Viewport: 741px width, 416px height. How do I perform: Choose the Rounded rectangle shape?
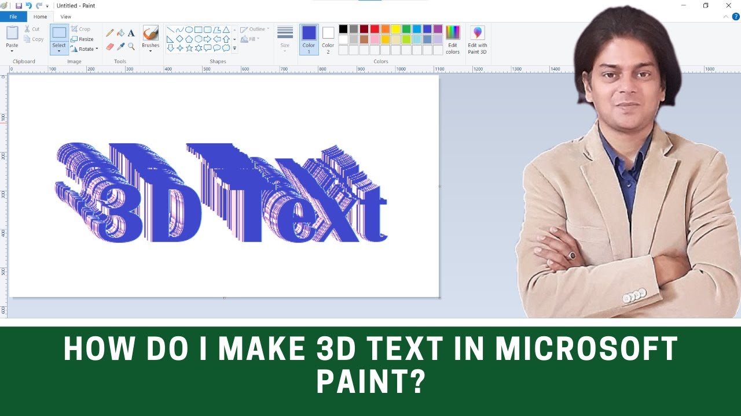click(207, 29)
